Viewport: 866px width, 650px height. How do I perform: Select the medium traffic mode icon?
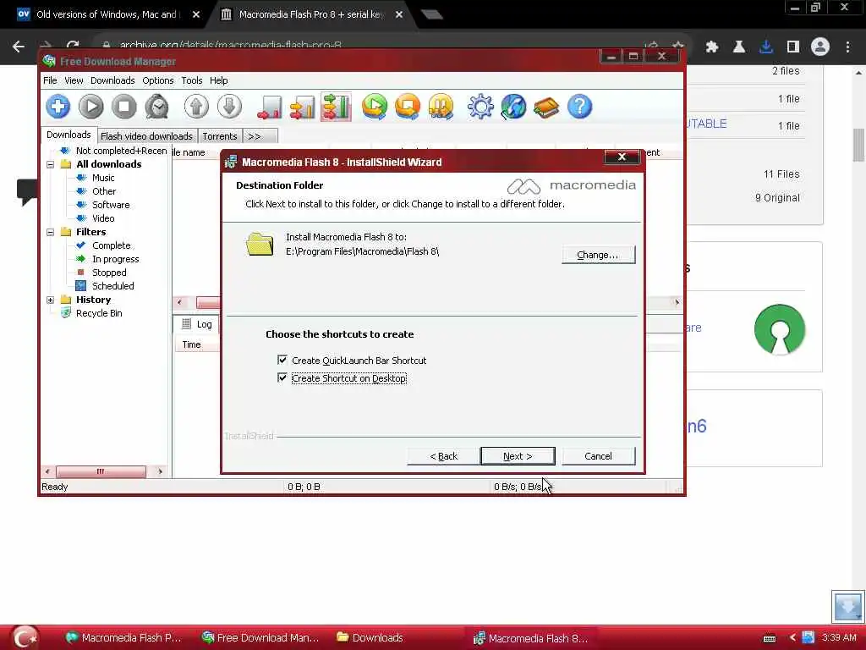[302, 106]
